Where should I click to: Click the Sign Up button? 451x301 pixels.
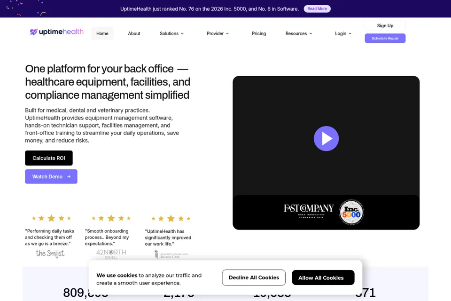(385, 26)
